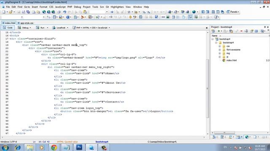Open the File menu
Viewport: 270px width, 151px height.
pyautogui.click(x=8, y=7)
